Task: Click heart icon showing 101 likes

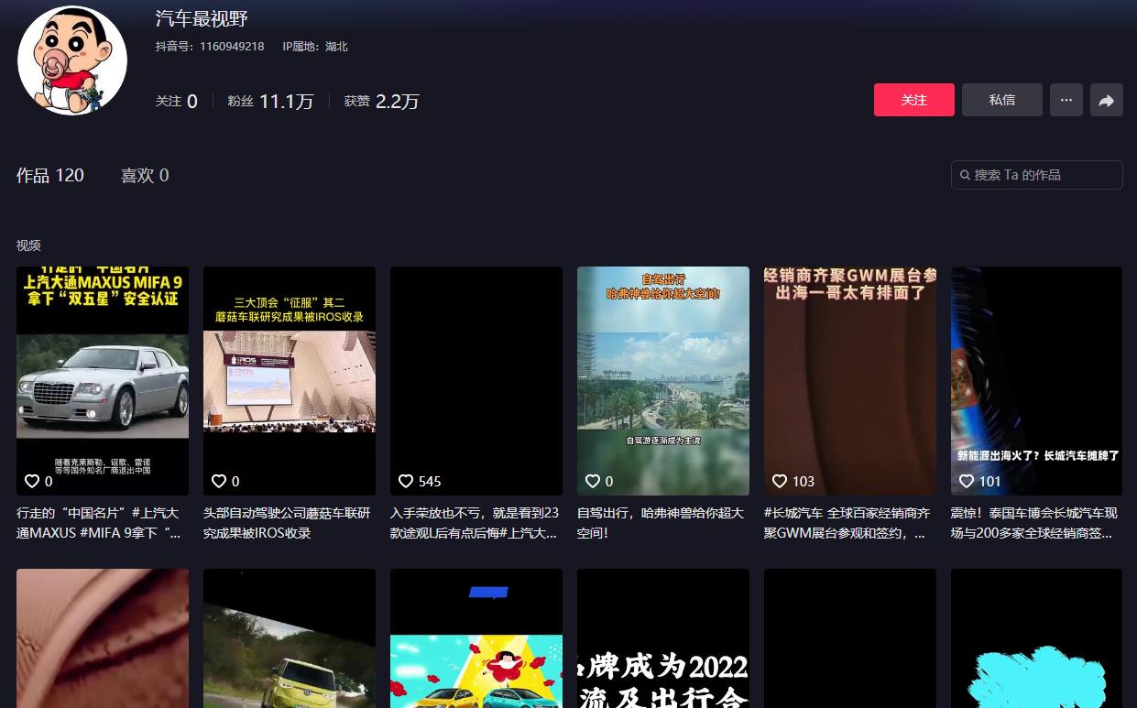Action: pyautogui.click(x=967, y=481)
